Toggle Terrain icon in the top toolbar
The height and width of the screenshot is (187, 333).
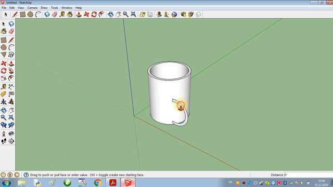150,15
